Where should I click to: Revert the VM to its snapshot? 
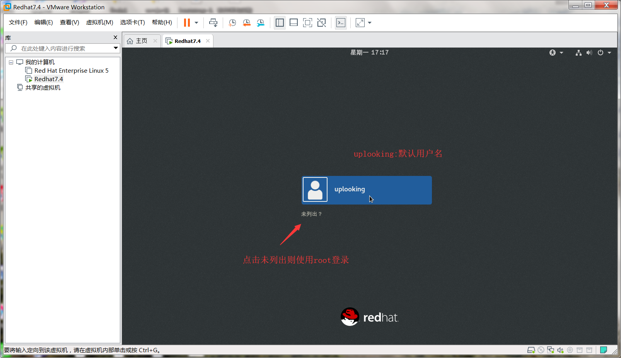(x=247, y=22)
